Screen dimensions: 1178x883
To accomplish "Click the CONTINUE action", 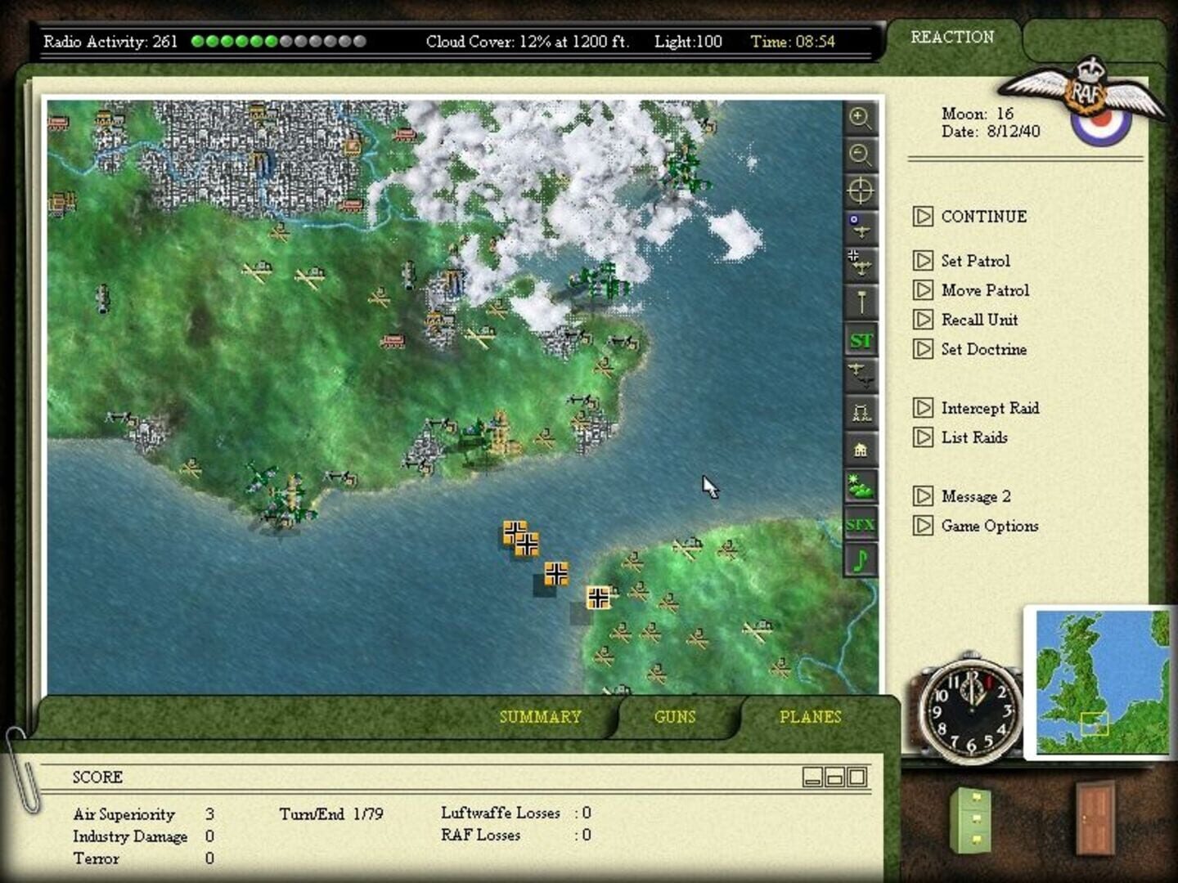I will click(x=983, y=217).
